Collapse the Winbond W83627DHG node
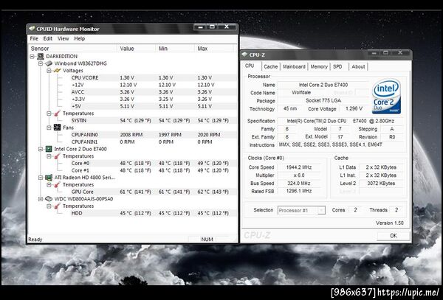This screenshot has width=443, height=300. pos(41,63)
